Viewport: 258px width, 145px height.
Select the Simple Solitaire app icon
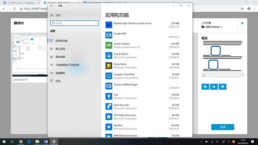tap(109, 45)
